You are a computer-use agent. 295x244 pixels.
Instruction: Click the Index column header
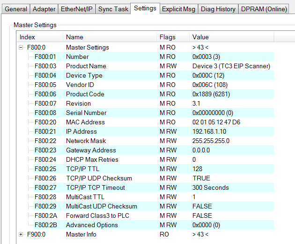(40, 37)
